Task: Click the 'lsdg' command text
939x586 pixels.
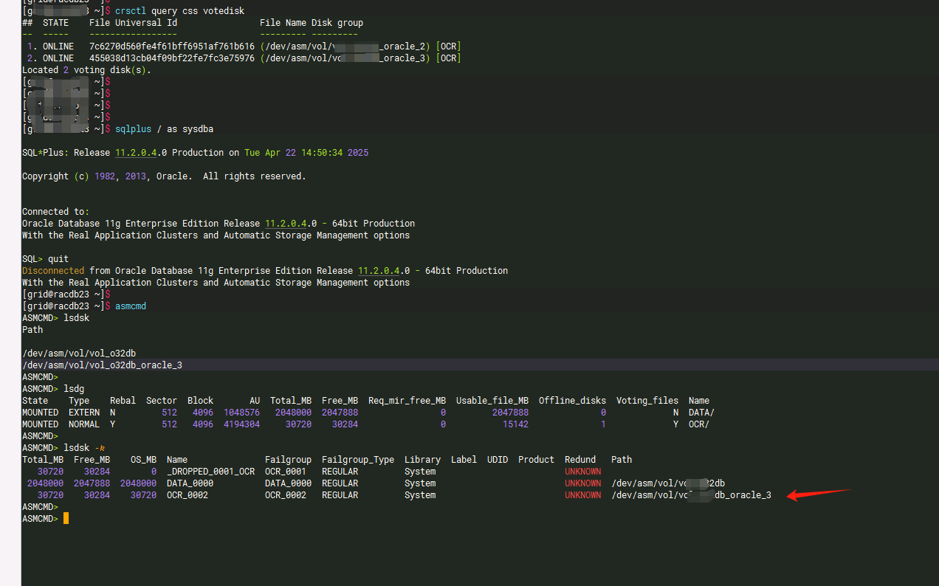Action: [74, 389]
